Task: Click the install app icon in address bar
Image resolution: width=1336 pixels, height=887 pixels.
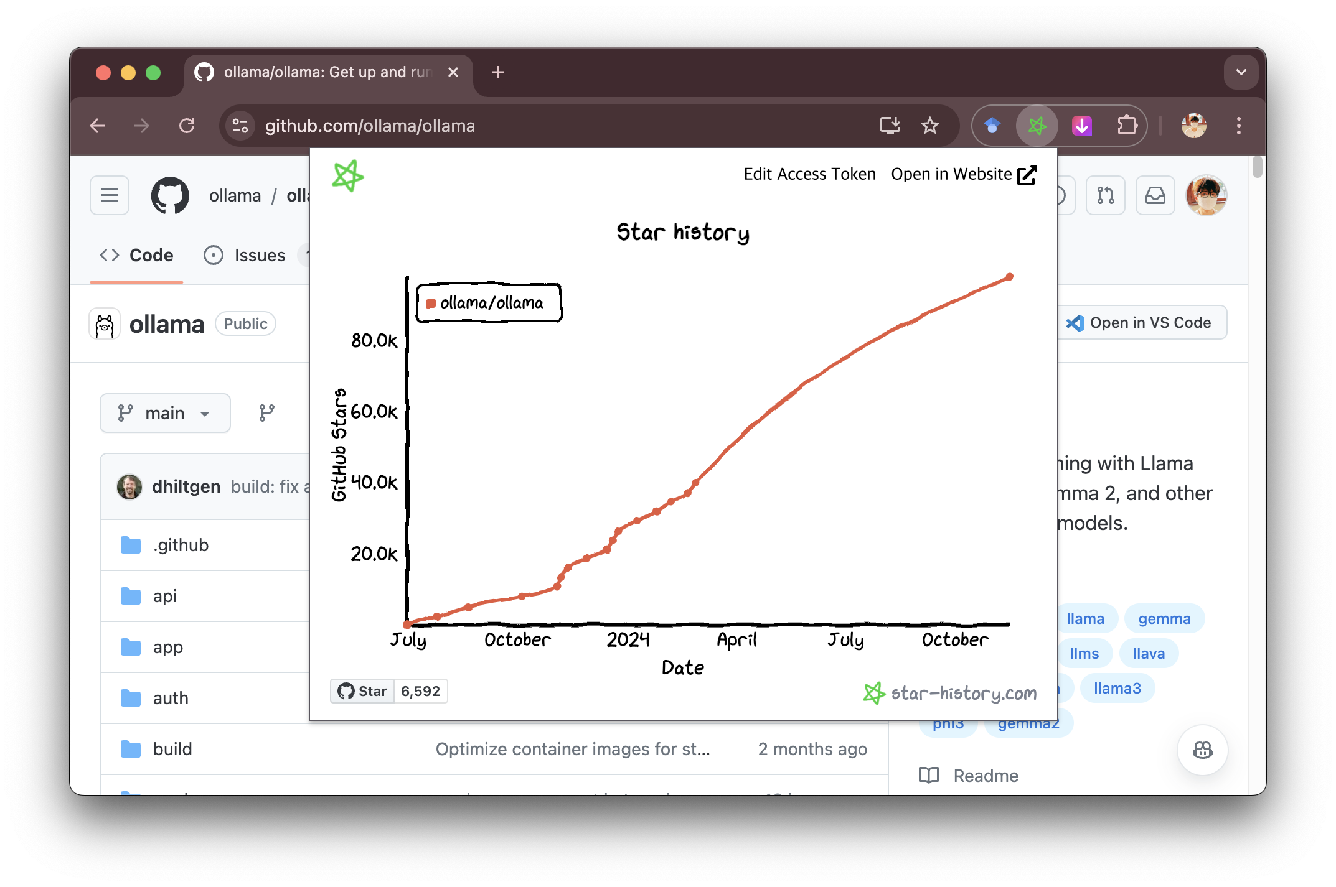Action: coord(890,126)
